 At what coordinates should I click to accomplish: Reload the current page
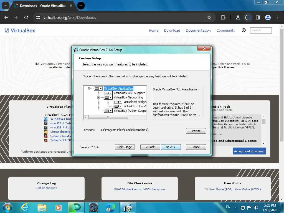[26, 17]
